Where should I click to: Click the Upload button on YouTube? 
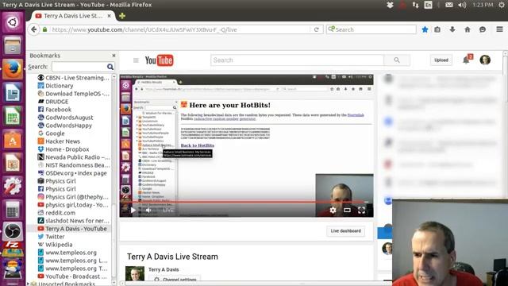click(441, 60)
